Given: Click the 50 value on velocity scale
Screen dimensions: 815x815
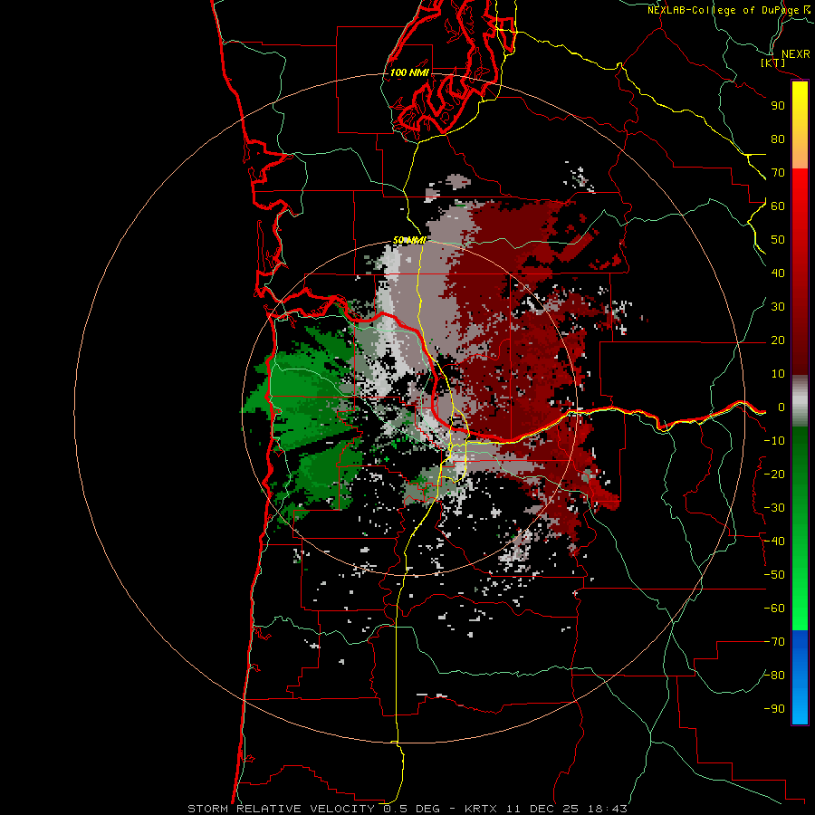Looking at the screenshot, I should (x=778, y=240).
